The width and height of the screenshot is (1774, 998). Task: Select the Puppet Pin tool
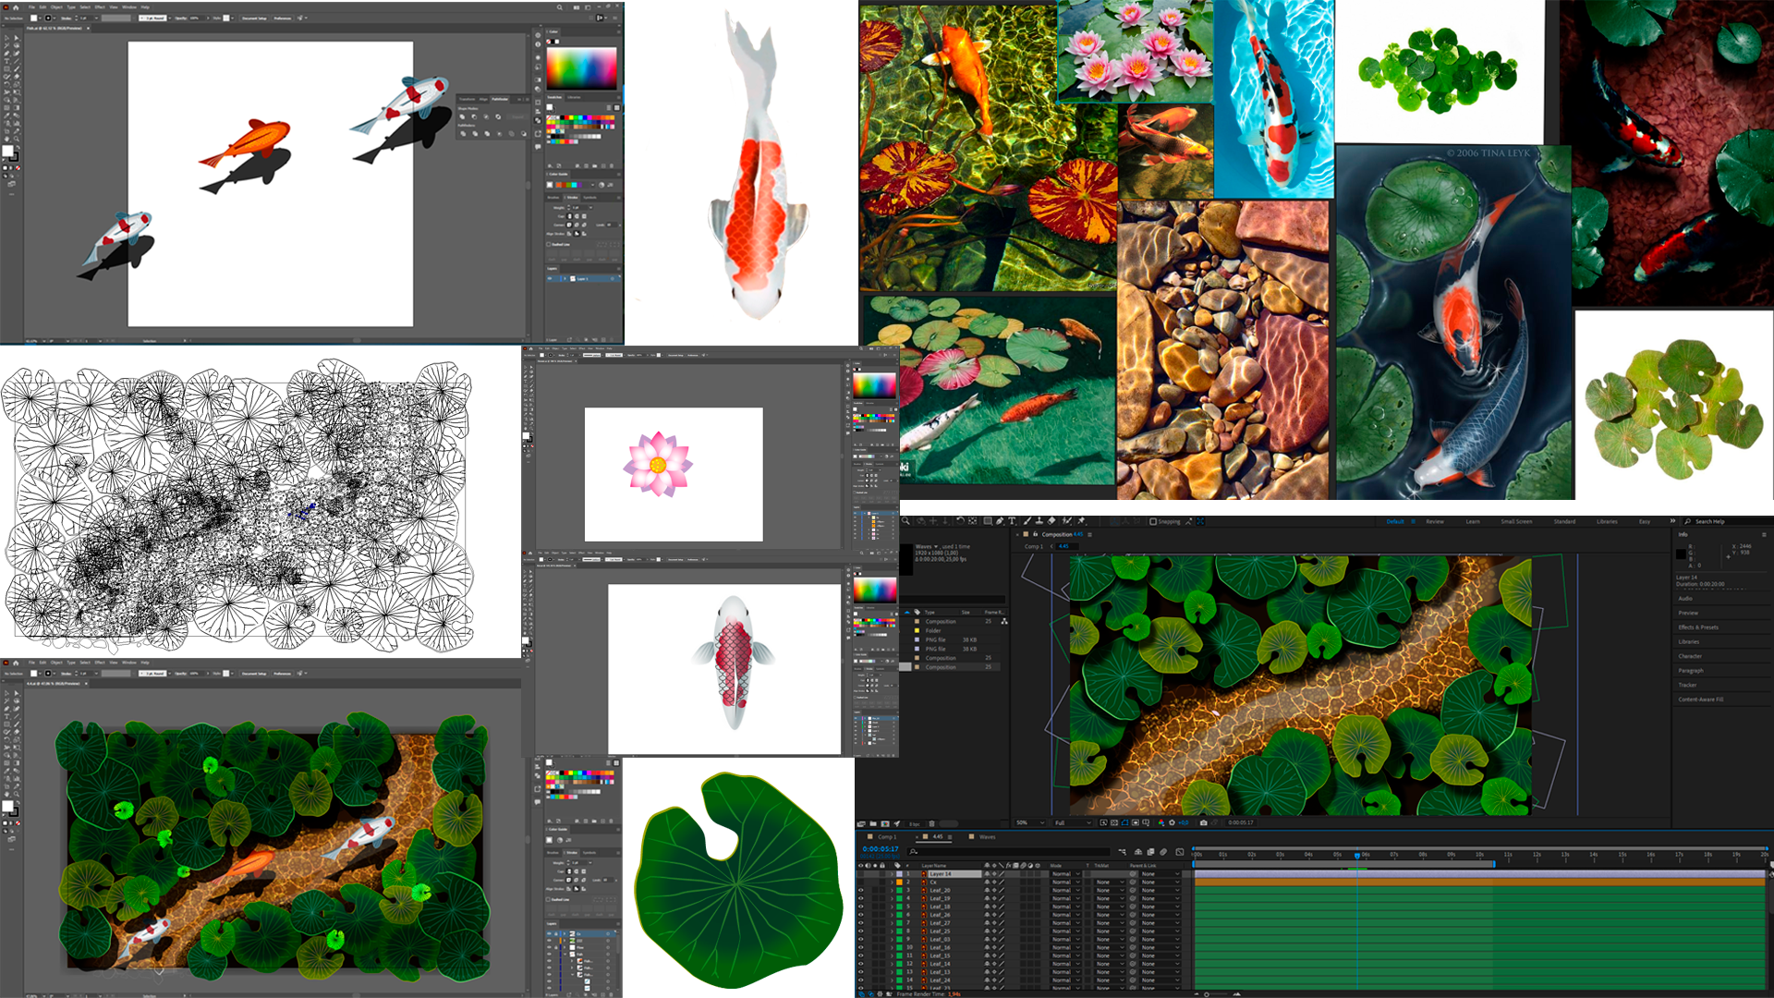1081,521
